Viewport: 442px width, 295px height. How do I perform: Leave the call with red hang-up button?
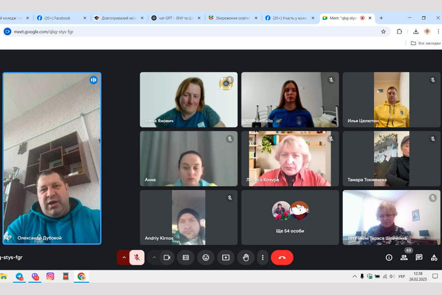coord(282,258)
